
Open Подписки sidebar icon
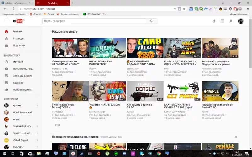pos(6,45)
